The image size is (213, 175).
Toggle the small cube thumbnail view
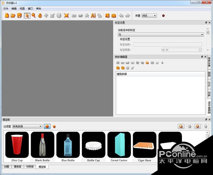point(54,127)
